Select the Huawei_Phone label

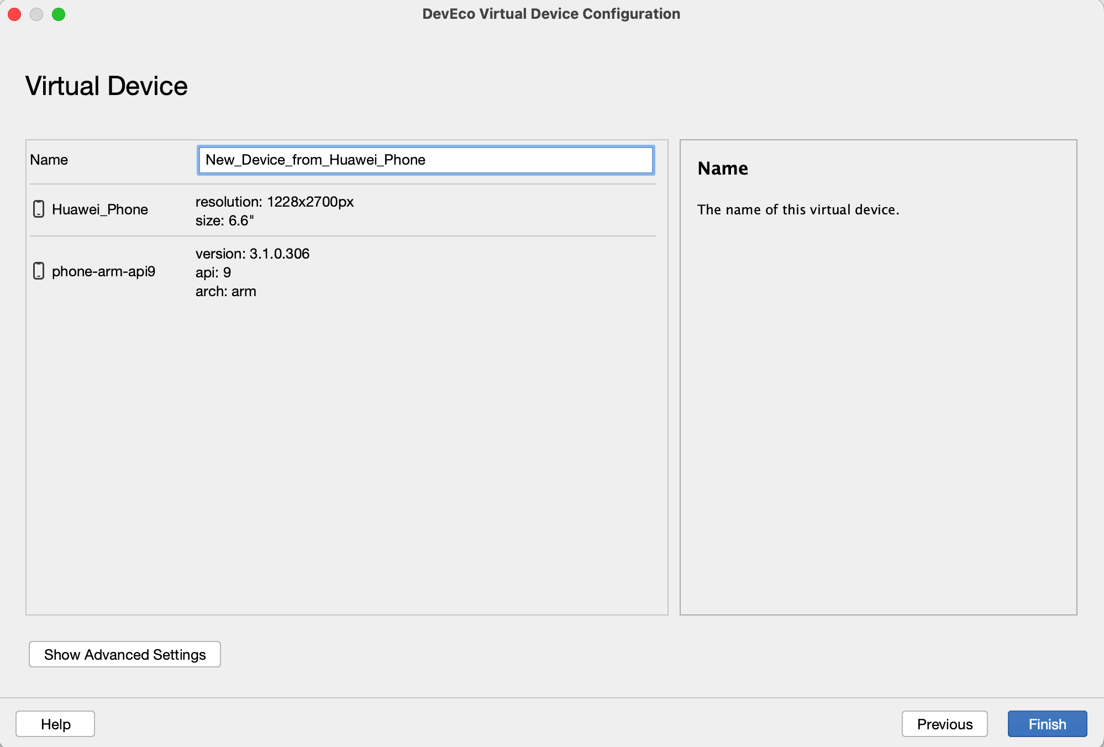click(100, 209)
